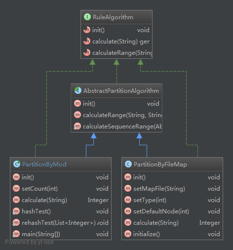Select the RuleAlgorithm node title
233x250 pixels.
[x=113, y=17]
